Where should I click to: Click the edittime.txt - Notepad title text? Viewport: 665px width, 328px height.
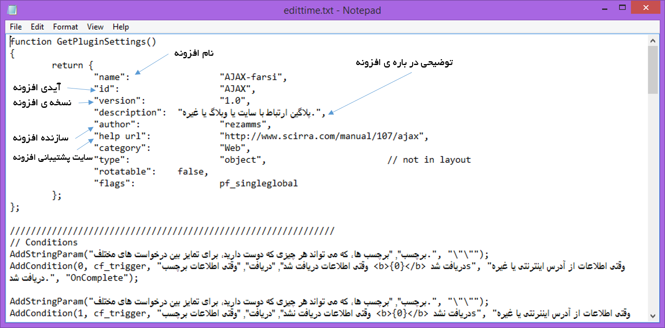click(332, 10)
